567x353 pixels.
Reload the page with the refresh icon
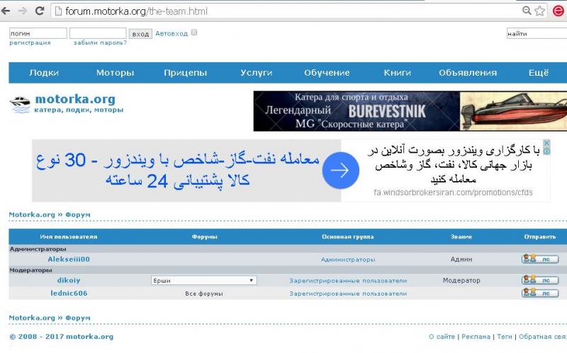click(40, 11)
